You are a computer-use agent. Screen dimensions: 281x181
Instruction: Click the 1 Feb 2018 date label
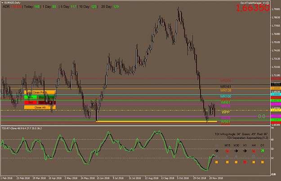click(x=6, y=178)
